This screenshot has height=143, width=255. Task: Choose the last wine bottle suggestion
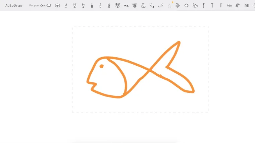click(109, 5)
